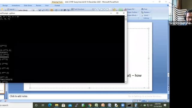Start Slide Show from status bar icon
This screenshot has height=108, width=192.
pos(140,101)
